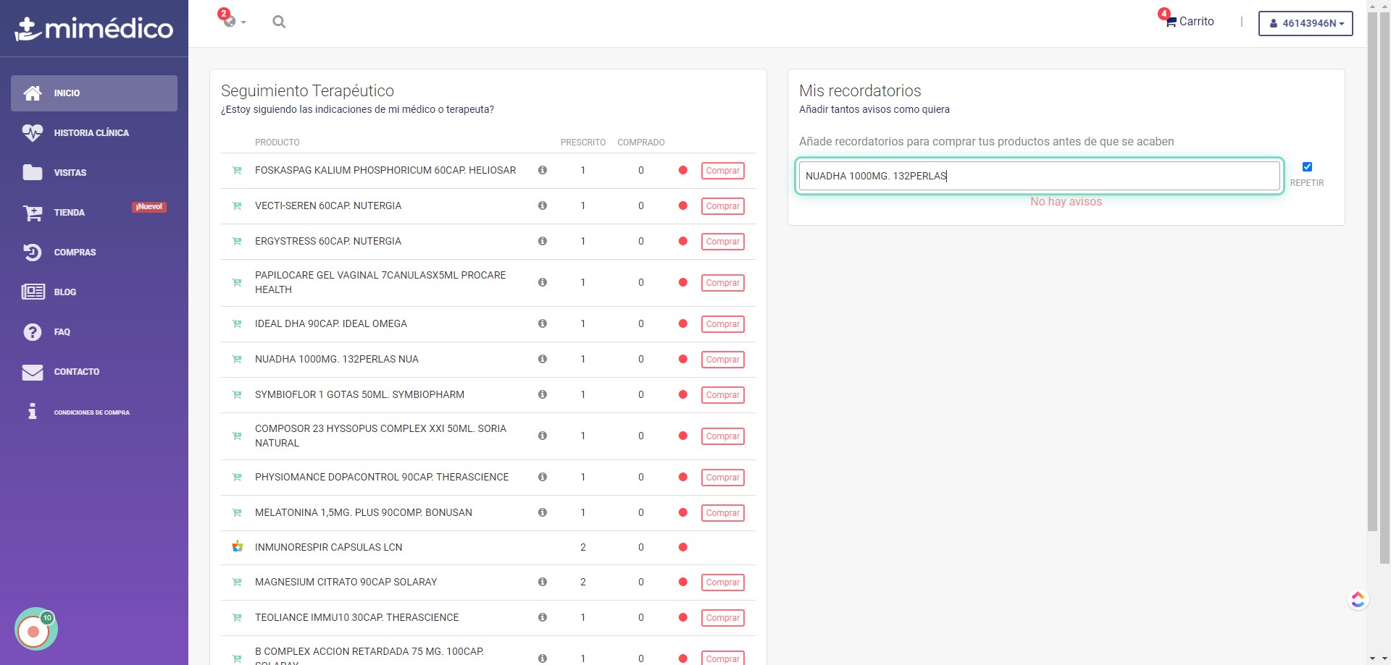Open Historia Clínica section
The width and height of the screenshot is (1391, 665).
click(94, 133)
